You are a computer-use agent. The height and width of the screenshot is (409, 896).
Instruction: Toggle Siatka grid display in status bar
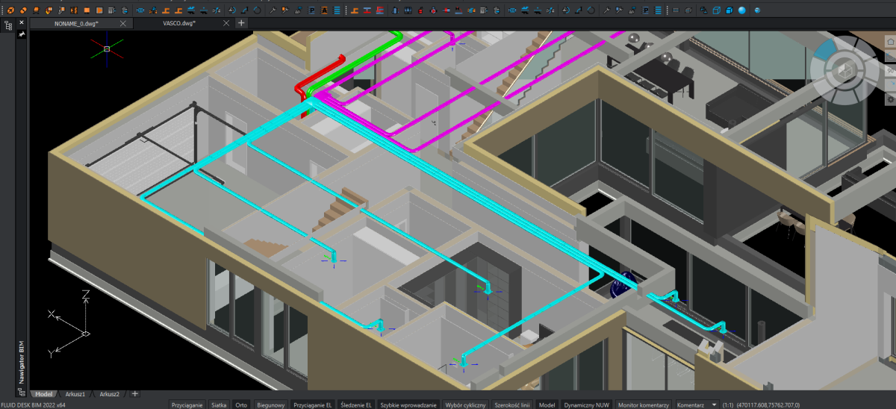click(x=219, y=405)
